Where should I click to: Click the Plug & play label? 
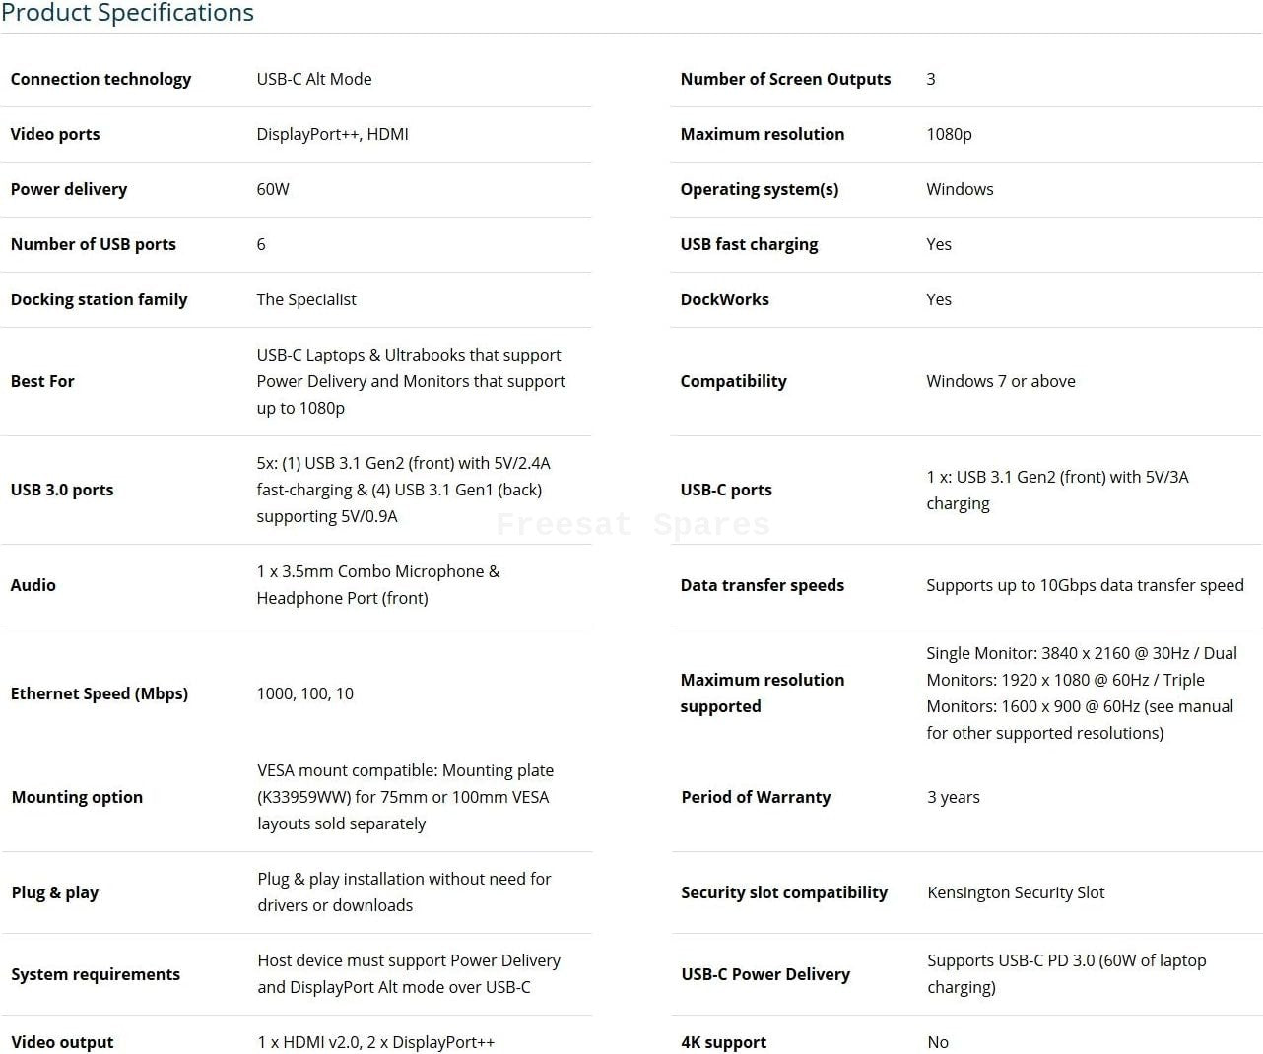(x=55, y=892)
